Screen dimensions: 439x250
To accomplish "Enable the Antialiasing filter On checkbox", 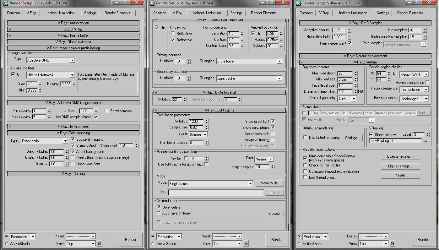I will [x=13, y=74].
